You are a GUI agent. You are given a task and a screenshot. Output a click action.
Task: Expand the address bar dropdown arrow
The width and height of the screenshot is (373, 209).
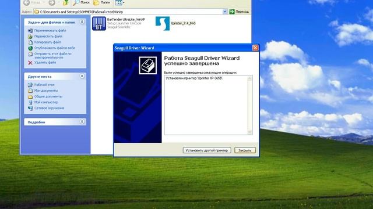click(225, 12)
